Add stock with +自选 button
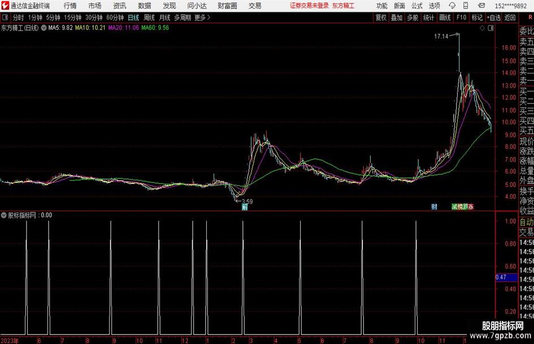The width and height of the screenshot is (534, 344). [x=494, y=18]
